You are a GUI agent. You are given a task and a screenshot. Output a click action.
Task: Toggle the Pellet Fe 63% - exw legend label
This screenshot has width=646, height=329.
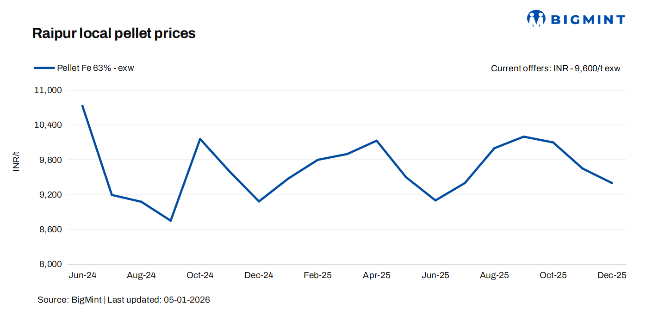pos(95,68)
